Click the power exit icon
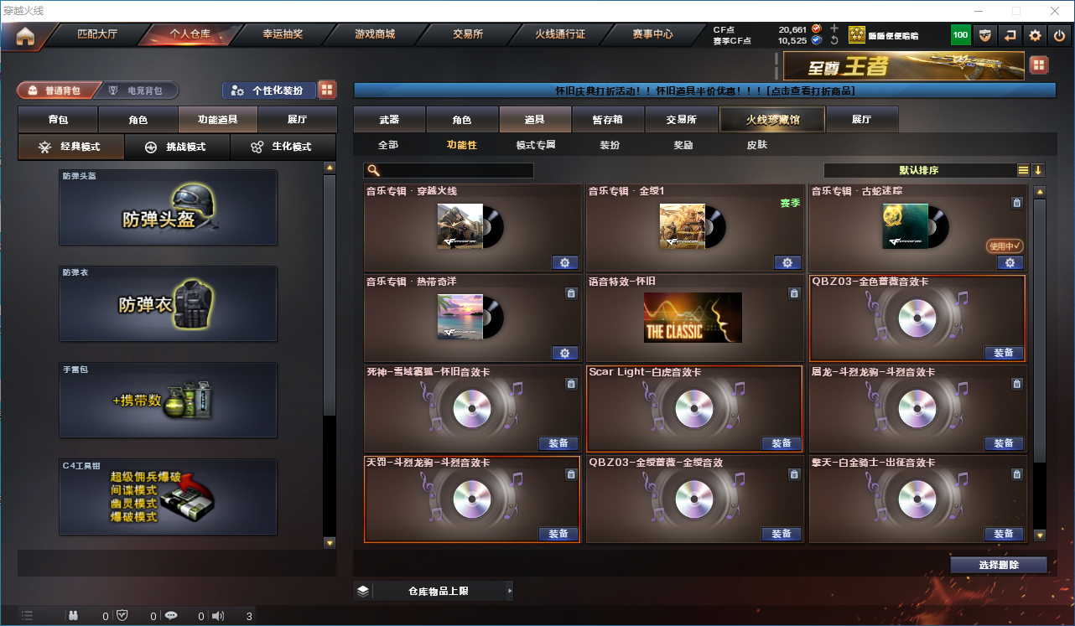 pyautogui.click(x=1060, y=35)
